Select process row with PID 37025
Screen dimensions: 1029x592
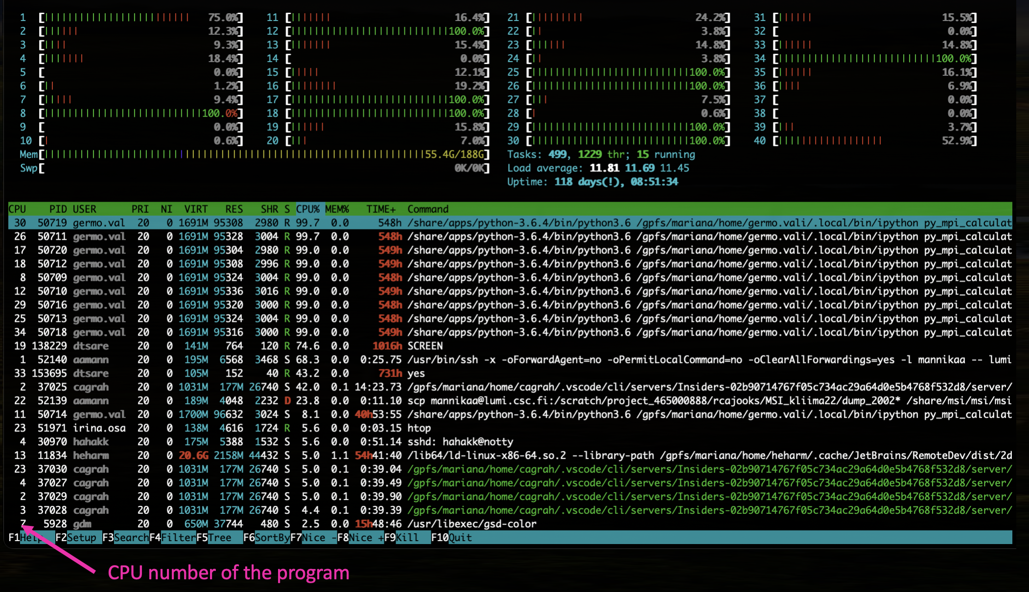tap(510, 387)
